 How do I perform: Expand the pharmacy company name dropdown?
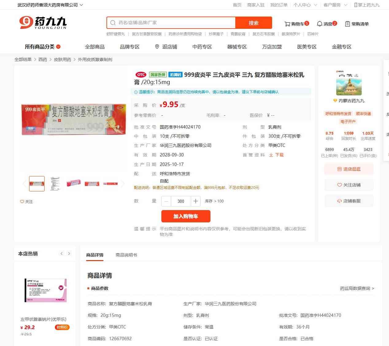pos(81,5)
